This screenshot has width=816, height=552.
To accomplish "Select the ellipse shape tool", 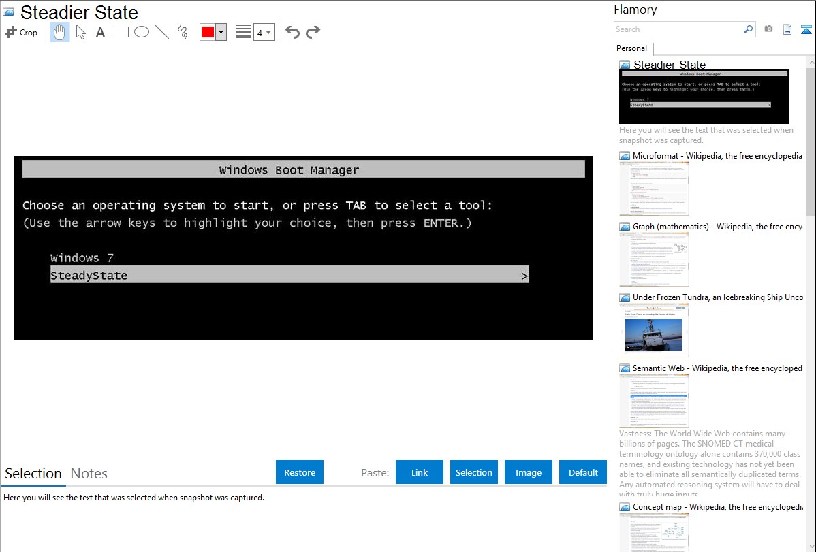I will click(x=142, y=32).
